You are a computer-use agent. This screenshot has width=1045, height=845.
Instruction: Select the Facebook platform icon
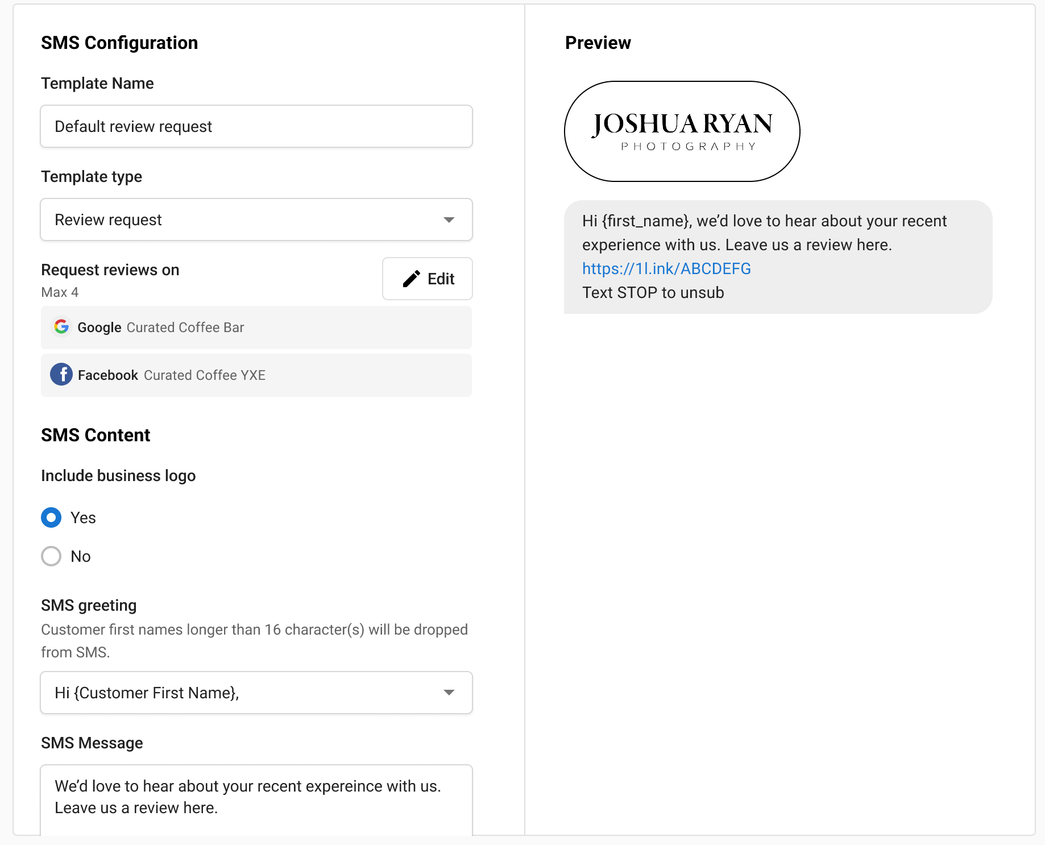pos(61,375)
